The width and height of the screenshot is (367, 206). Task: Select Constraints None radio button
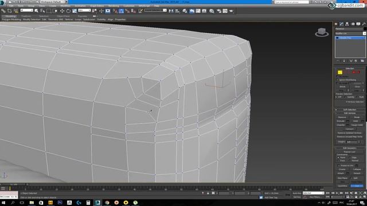(x=338, y=157)
